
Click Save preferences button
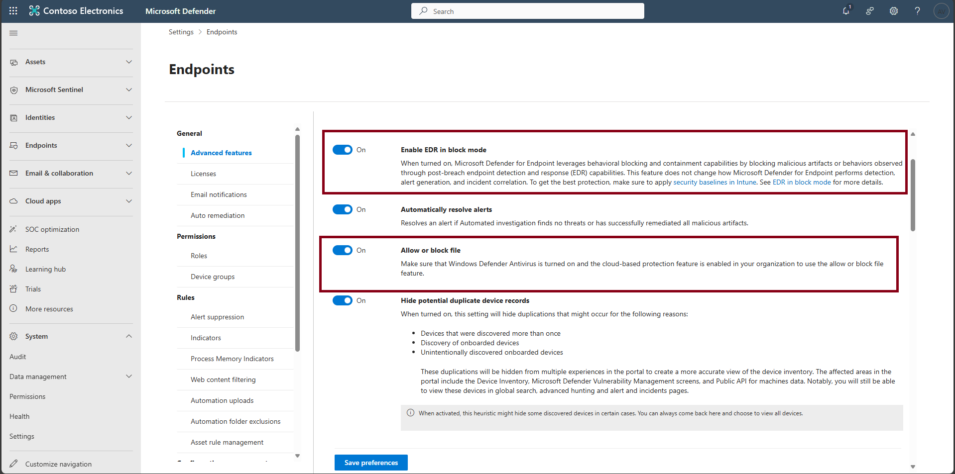point(371,463)
